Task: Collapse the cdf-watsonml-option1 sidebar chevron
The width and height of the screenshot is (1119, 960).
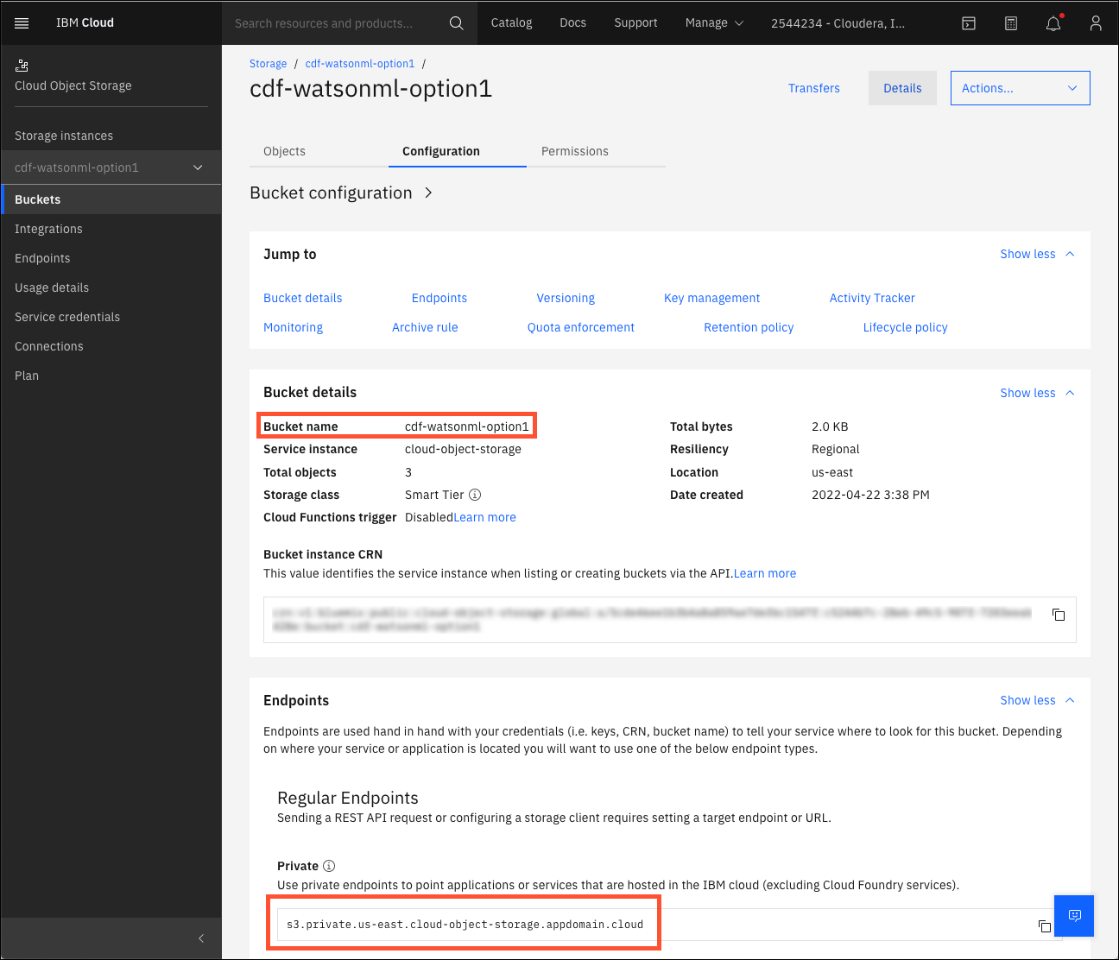Action: tap(198, 167)
